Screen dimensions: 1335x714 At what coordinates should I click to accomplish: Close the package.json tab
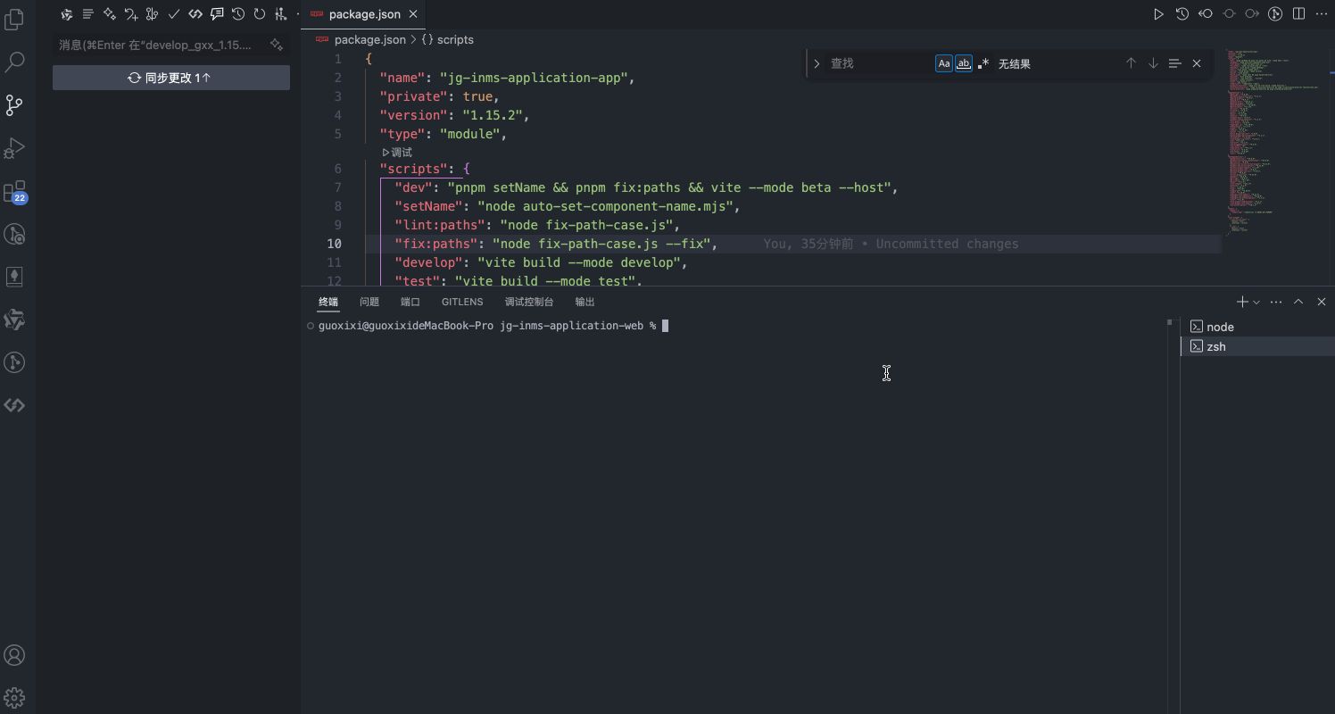[x=413, y=14]
